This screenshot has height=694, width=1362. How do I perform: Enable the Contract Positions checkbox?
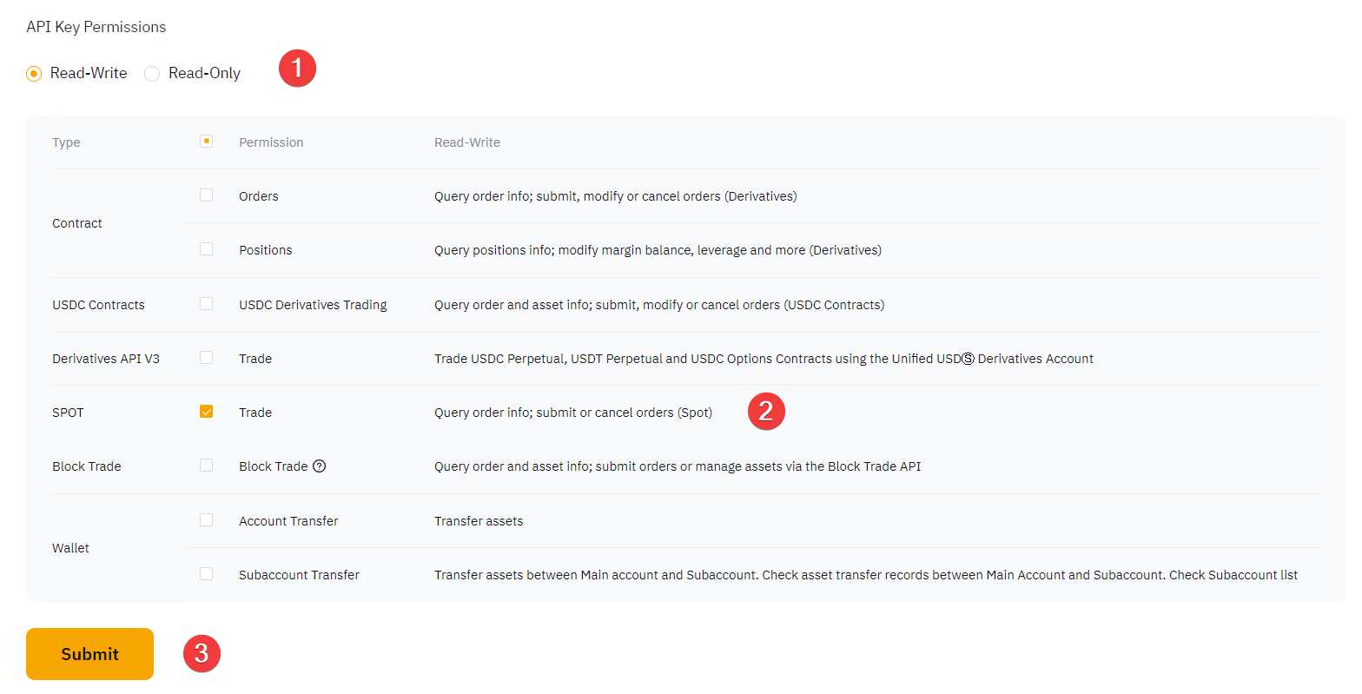tap(206, 249)
